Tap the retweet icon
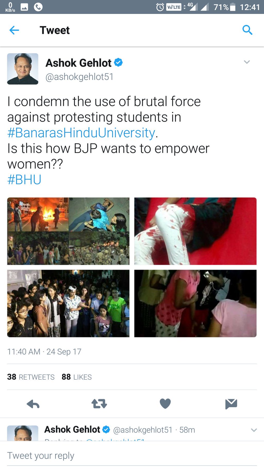264x469 pixels. click(99, 404)
